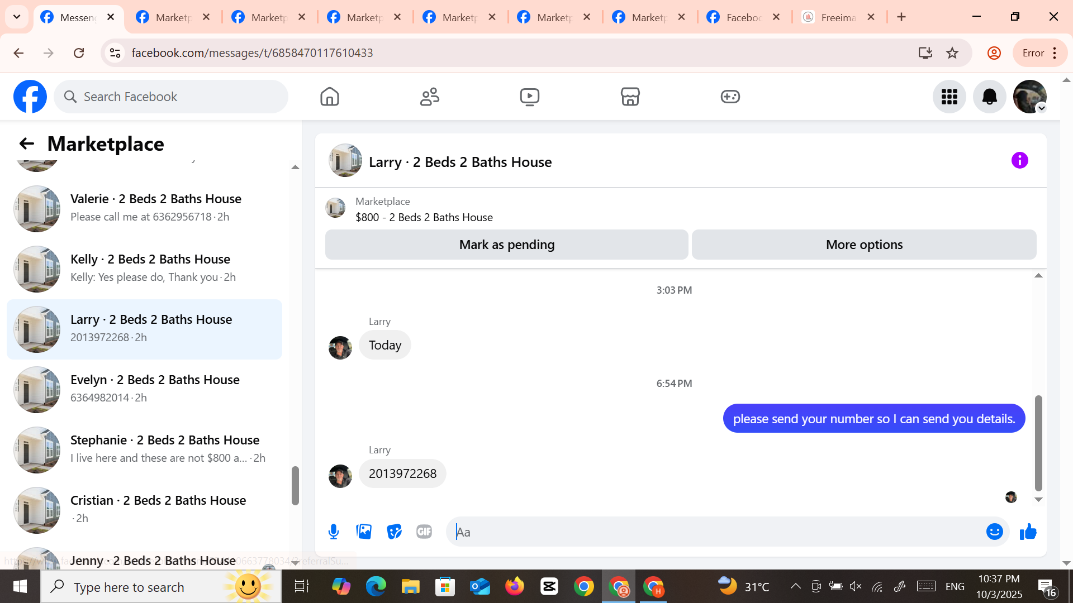The width and height of the screenshot is (1073, 603).
Task: Open a new browser tab
Action: pos(901,17)
